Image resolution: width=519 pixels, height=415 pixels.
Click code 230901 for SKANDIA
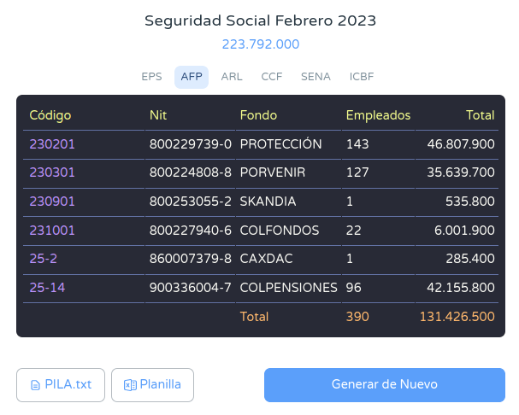pyautogui.click(x=53, y=202)
